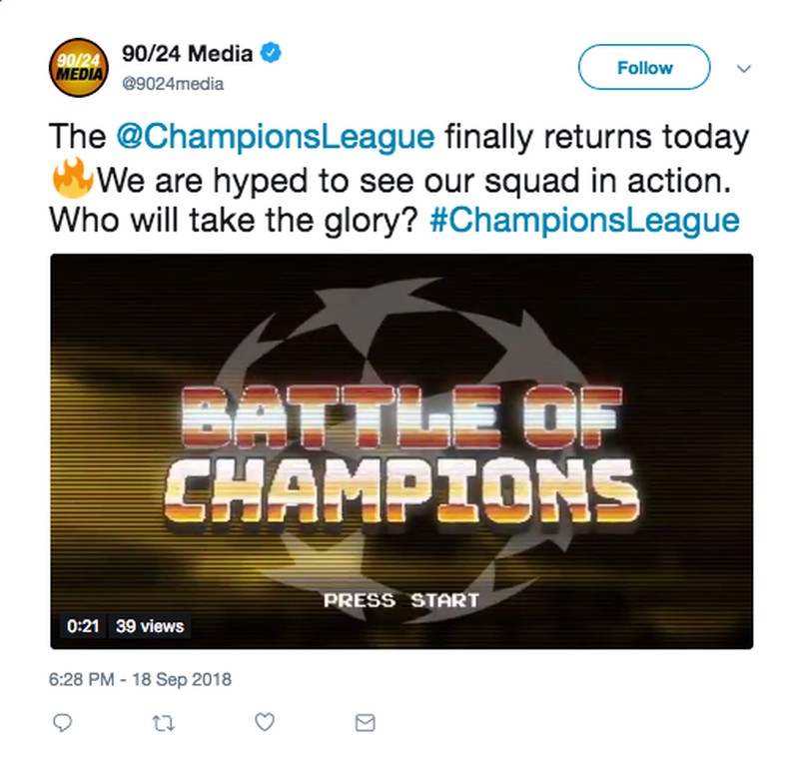Click the tweet body text
This screenshot has width=799, height=766.
[399, 179]
